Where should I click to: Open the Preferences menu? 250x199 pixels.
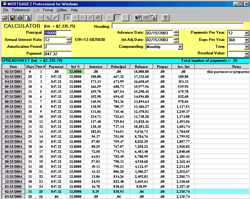coord(21,10)
